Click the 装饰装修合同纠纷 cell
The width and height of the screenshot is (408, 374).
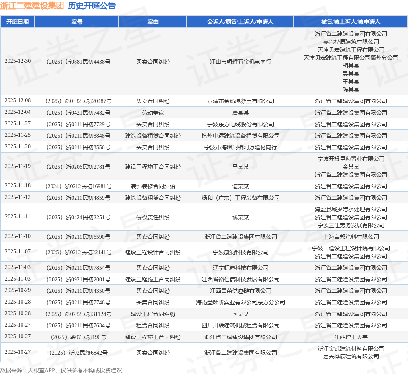click(153, 186)
